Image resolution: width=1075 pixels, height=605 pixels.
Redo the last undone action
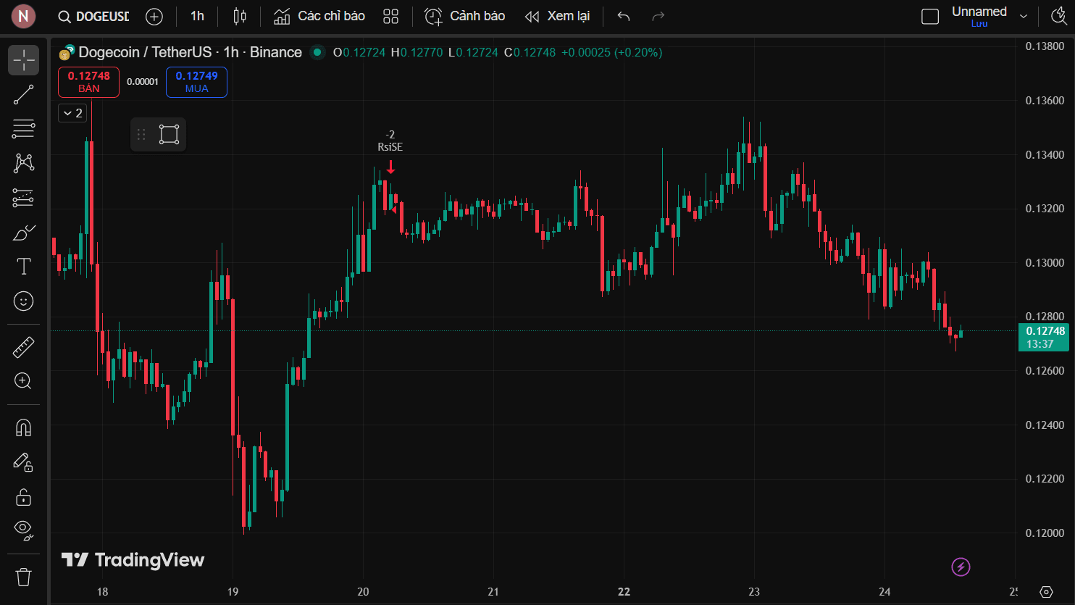point(658,16)
